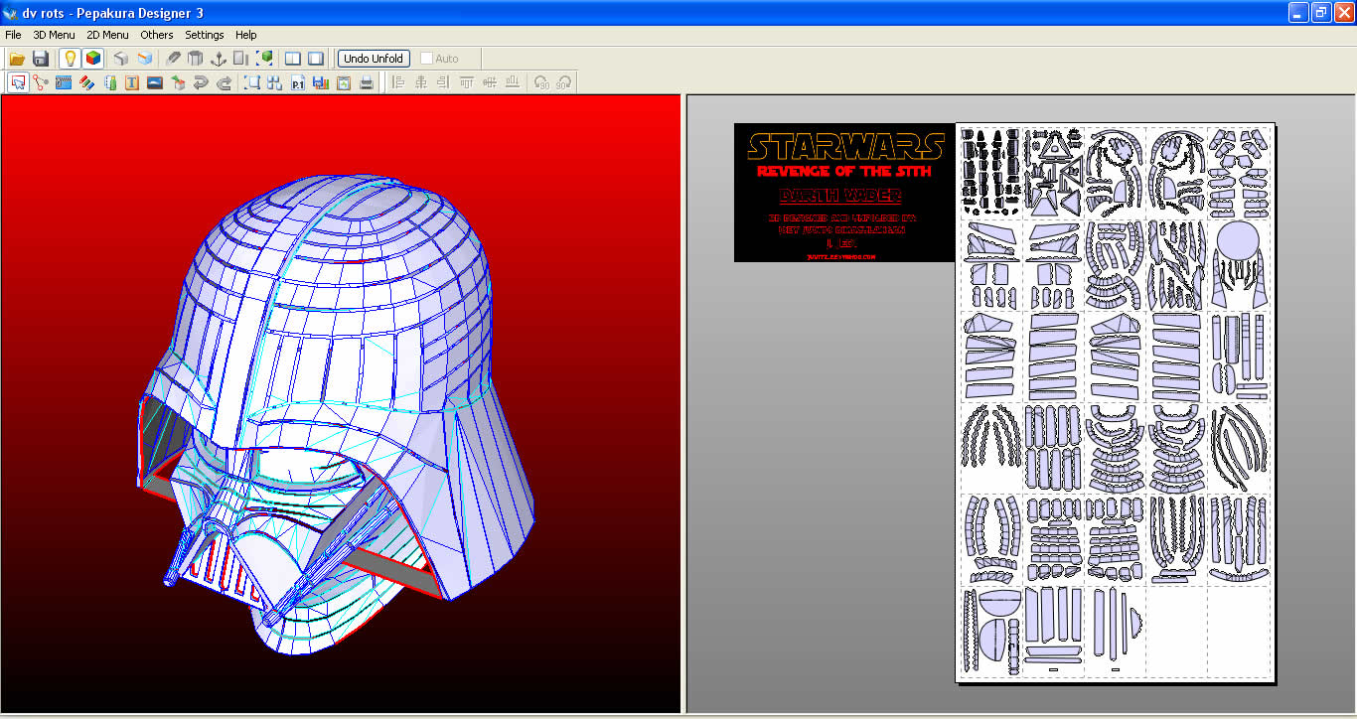Click the green cube with blue corner brackets icon

tap(264, 59)
